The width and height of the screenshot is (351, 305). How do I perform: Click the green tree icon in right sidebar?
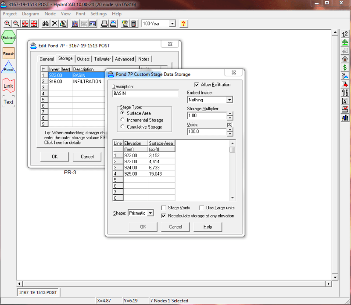pyautogui.click(x=345, y=42)
